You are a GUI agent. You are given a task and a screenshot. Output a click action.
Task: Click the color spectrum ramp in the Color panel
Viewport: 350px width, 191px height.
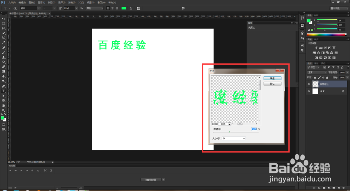point(327,35)
